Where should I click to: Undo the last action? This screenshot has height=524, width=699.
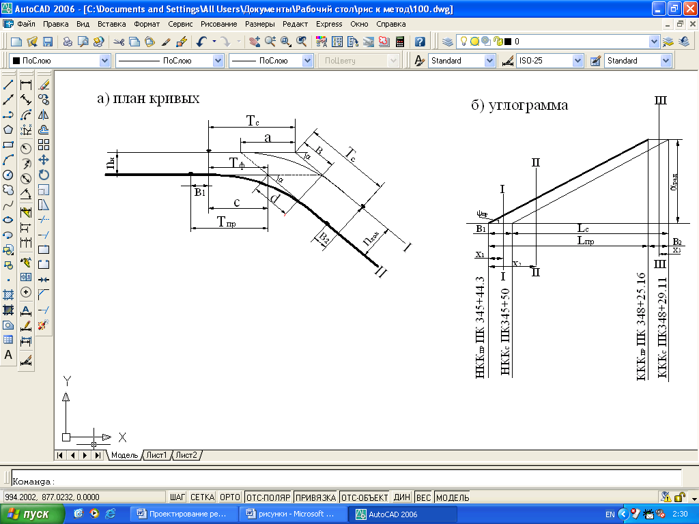201,42
